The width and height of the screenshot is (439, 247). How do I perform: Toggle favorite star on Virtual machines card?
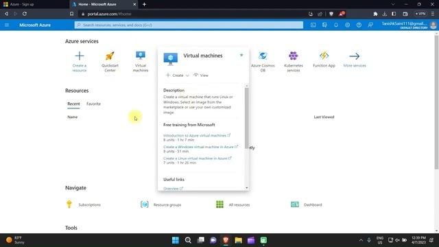point(241,55)
